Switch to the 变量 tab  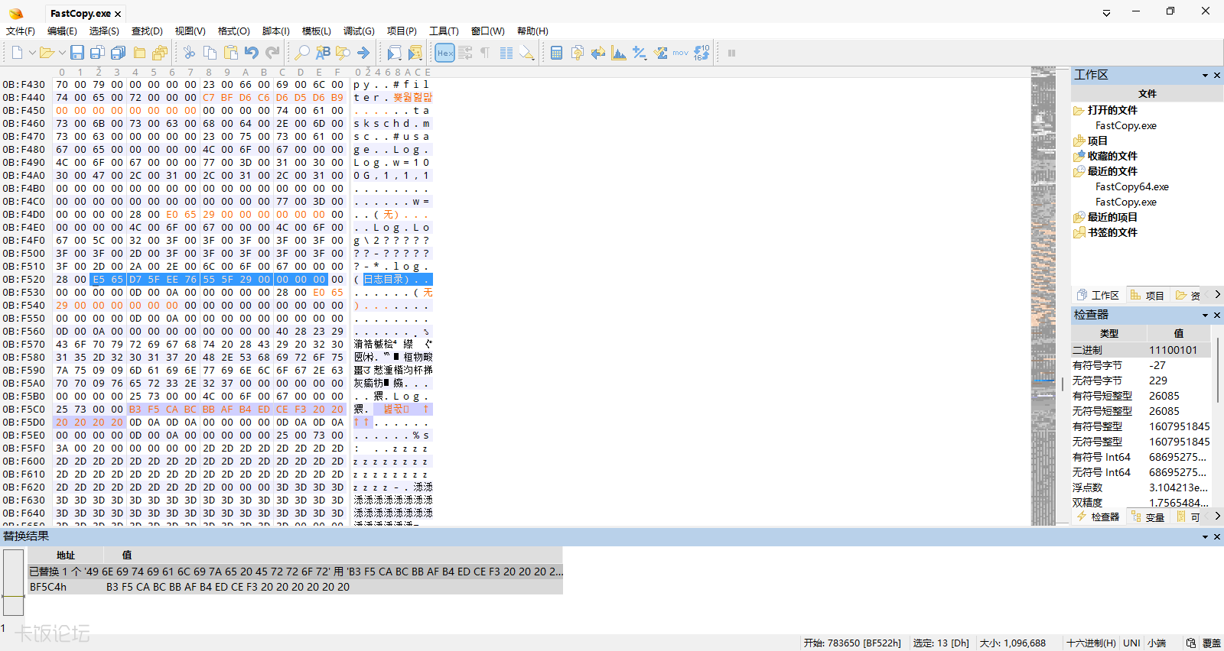click(x=1148, y=517)
